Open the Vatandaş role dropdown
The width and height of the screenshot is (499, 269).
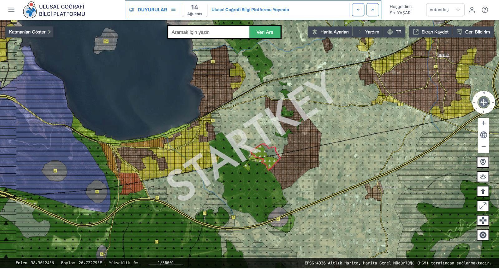click(445, 10)
